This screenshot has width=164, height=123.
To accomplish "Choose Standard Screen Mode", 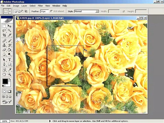I will click(3, 97).
